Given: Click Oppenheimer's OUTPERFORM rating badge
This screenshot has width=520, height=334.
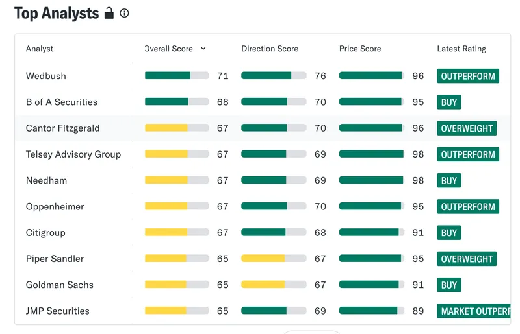Looking at the screenshot, I should pos(468,206).
